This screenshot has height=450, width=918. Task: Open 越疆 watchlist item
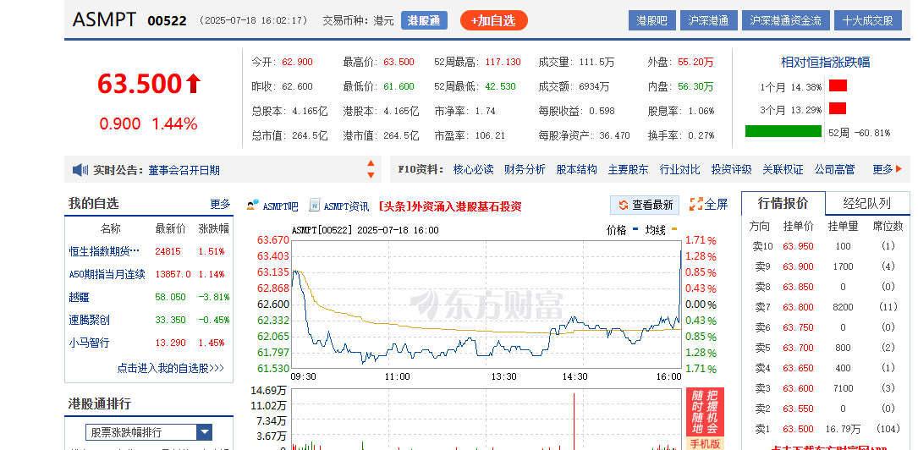coord(79,297)
